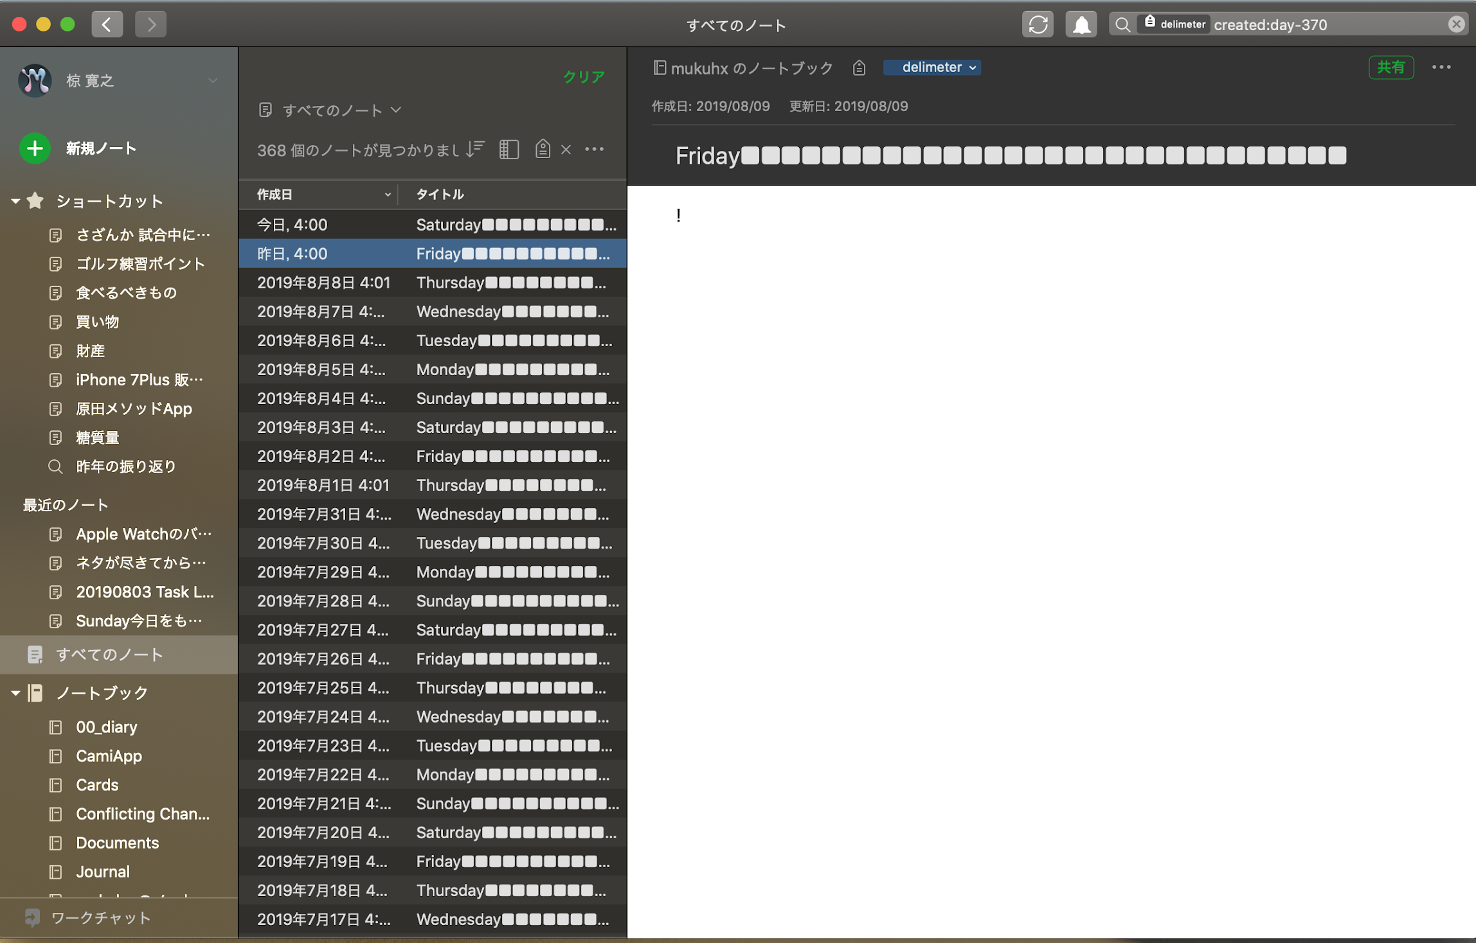Screen dimensions: 1476x943
Task: Open the Documents notebook
Action: point(117,842)
